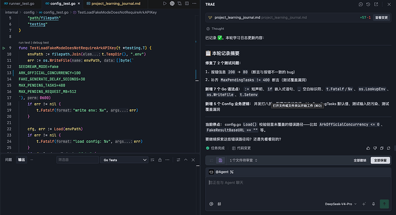Click the debug test code lens
This screenshot has width=396, height=215.
click(x=41, y=42)
